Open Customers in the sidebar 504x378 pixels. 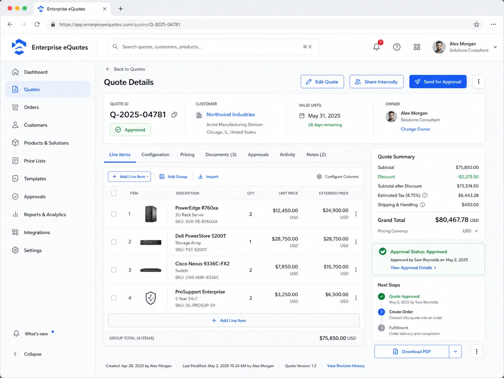click(x=48, y=125)
